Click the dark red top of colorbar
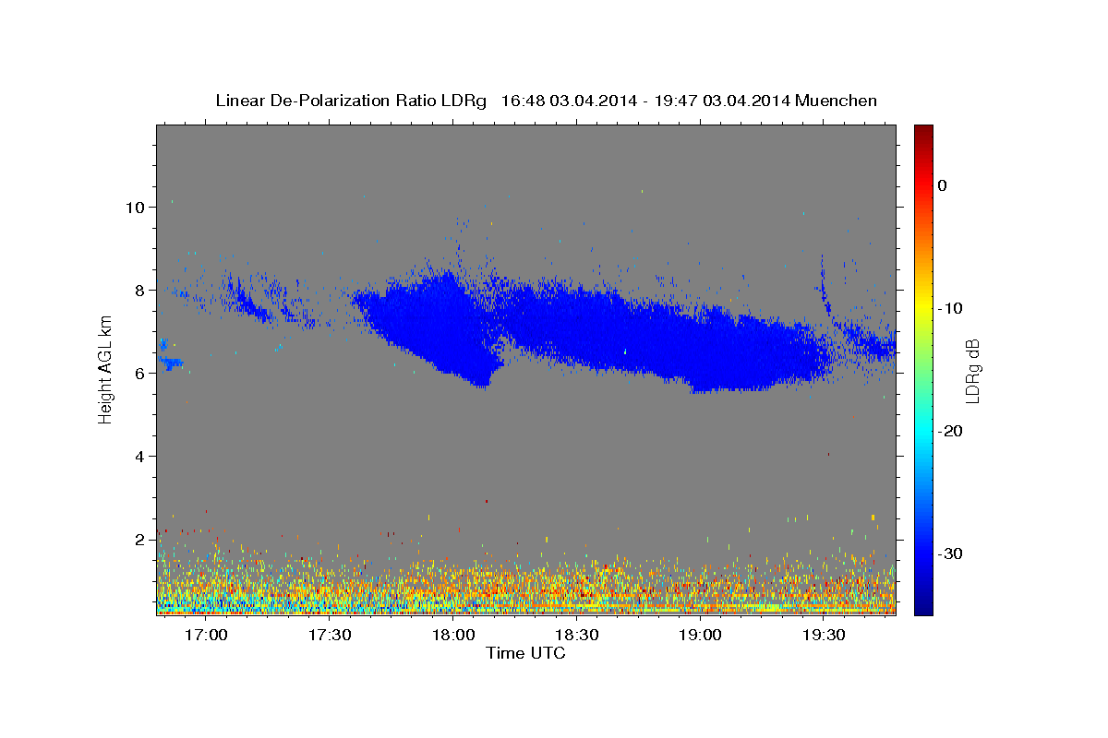Screen dimensions: 1108x738 [x=923, y=132]
